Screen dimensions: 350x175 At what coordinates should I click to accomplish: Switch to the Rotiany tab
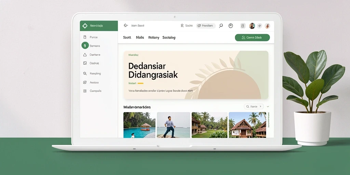154,38
